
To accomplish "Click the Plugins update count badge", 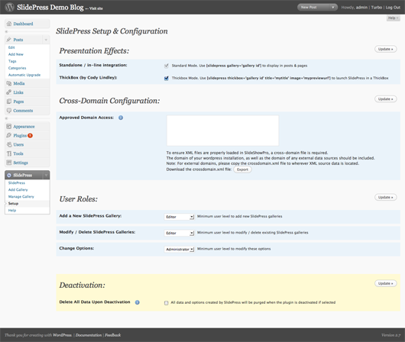I will coord(30,136).
